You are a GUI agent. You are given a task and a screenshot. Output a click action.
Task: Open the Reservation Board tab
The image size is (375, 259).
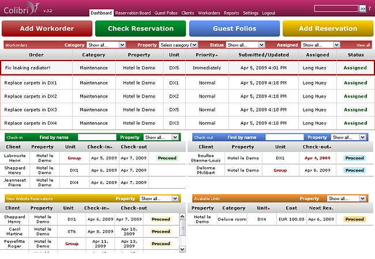133,13
